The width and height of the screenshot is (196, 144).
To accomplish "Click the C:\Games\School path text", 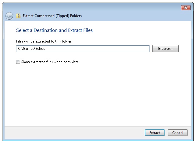I will click(32, 49).
